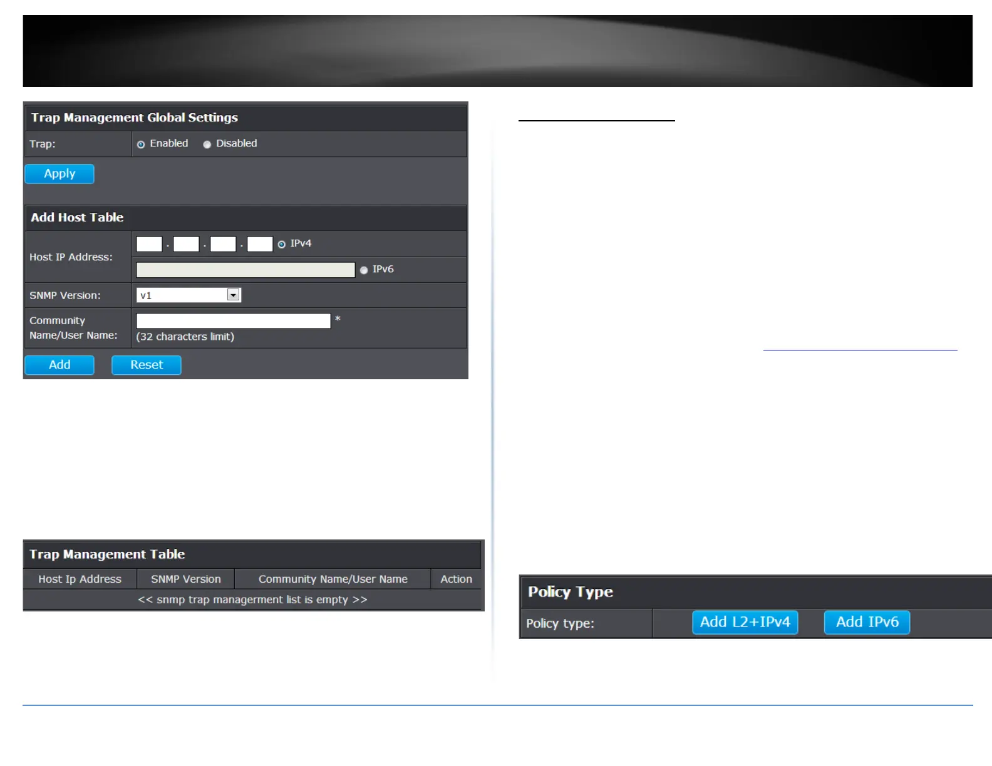Click the Community Name/User Name input field
Image resolution: width=992 pixels, height=766 pixels.
[234, 321]
